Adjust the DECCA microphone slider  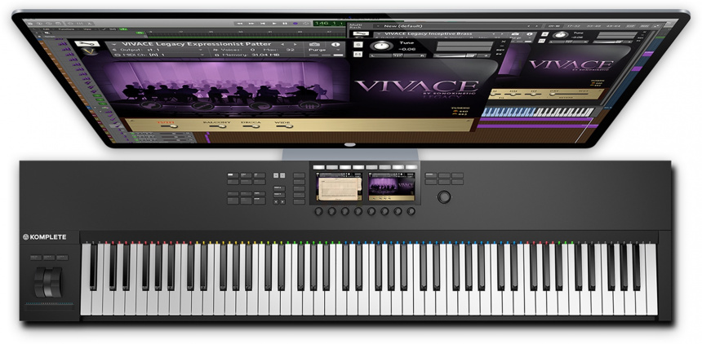click(x=251, y=126)
